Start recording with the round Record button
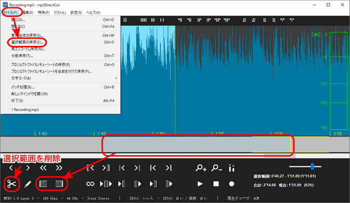The width and height of the screenshot is (350, 203). [x=231, y=184]
